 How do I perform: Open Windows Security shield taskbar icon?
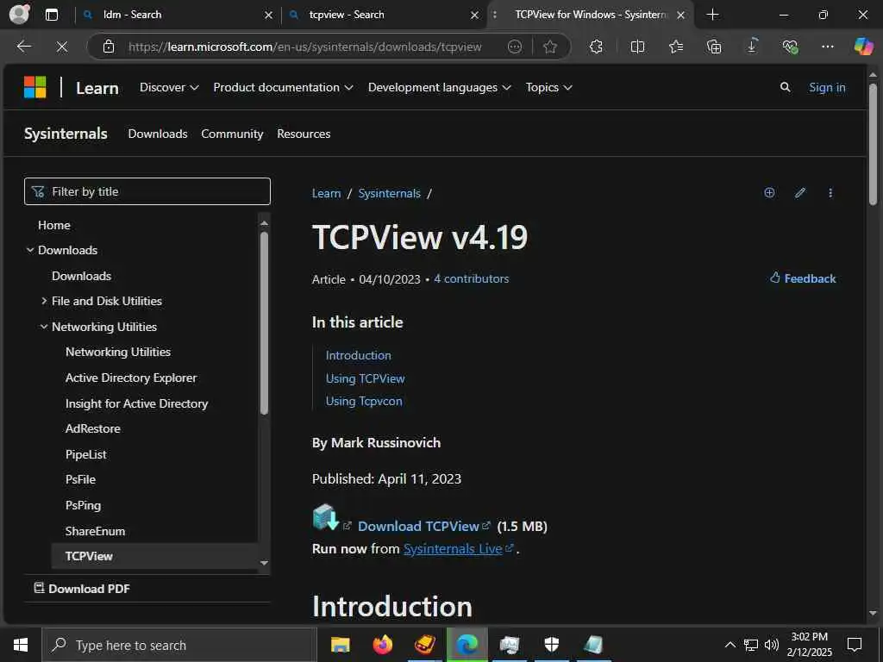pos(551,645)
